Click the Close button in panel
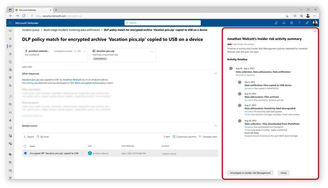Viewport: 328px width, 188px height. tap(283, 173)
